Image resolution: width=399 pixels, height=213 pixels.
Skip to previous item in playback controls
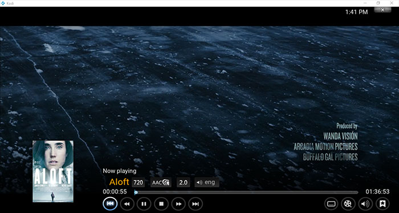pos(110,204)
